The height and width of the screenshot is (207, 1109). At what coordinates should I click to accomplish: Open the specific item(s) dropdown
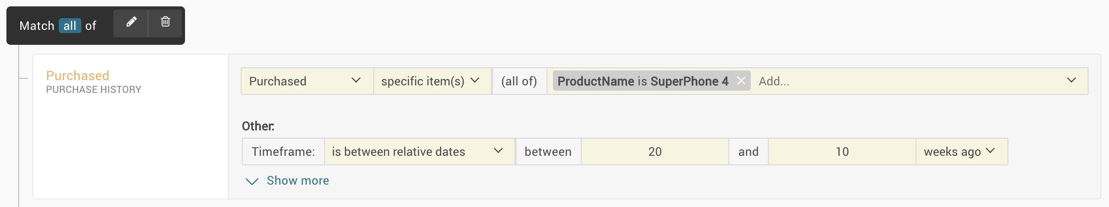coord(432,81)
